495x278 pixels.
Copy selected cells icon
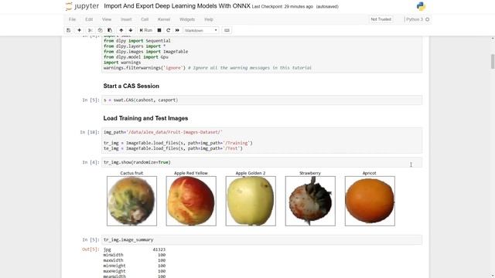click(100, 30)
